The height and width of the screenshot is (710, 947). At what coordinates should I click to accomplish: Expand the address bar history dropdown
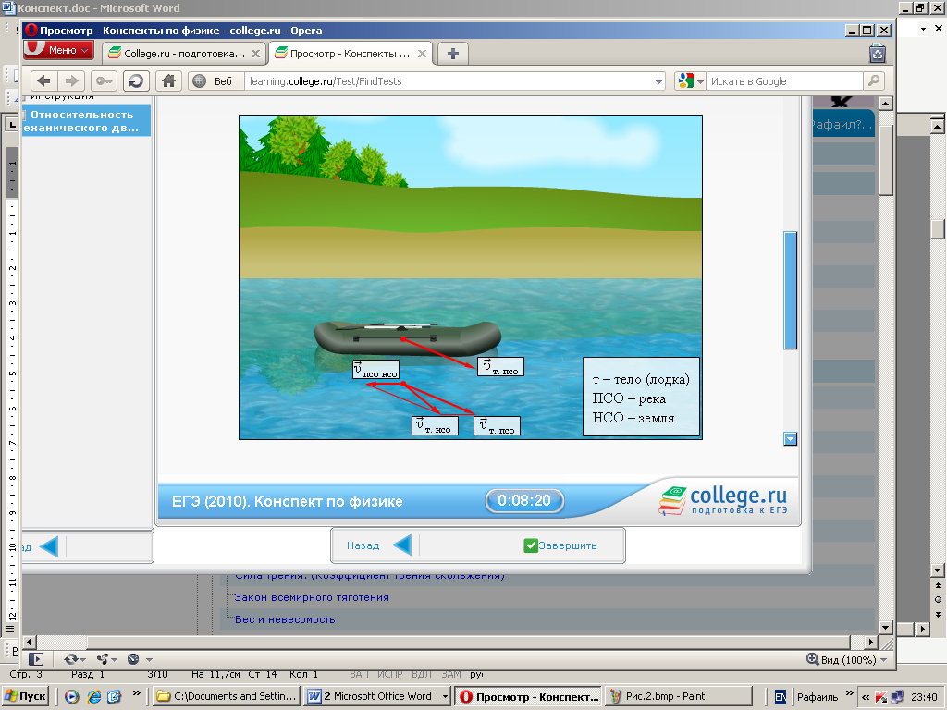click(658, 81)
